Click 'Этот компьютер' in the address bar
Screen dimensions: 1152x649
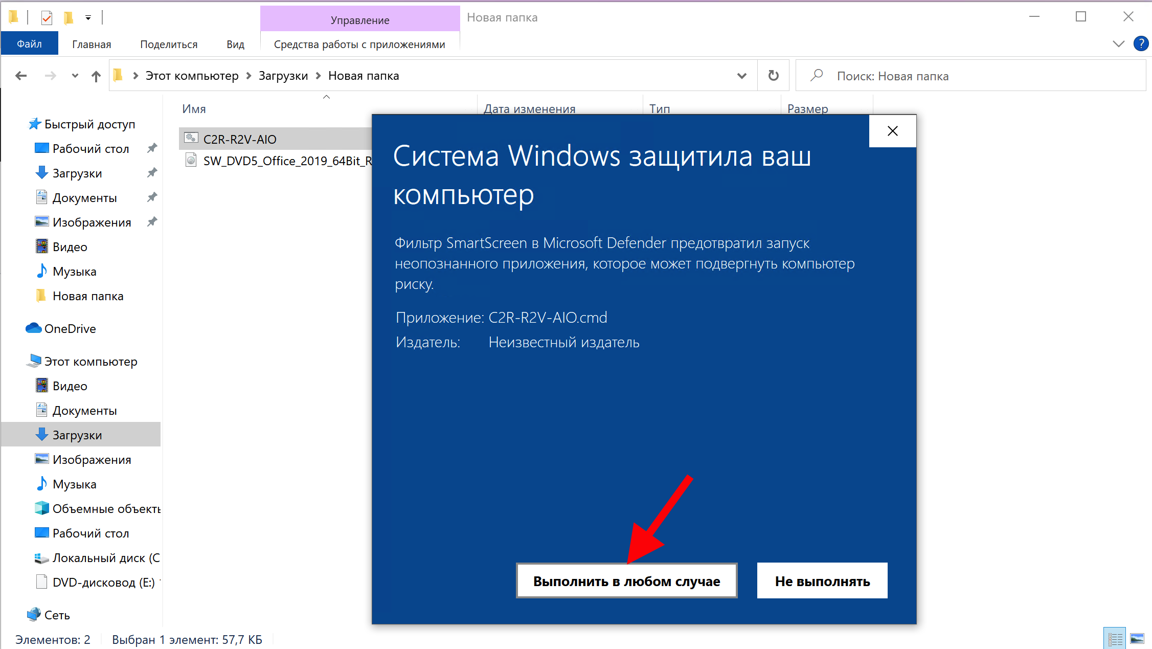point(192,76)
